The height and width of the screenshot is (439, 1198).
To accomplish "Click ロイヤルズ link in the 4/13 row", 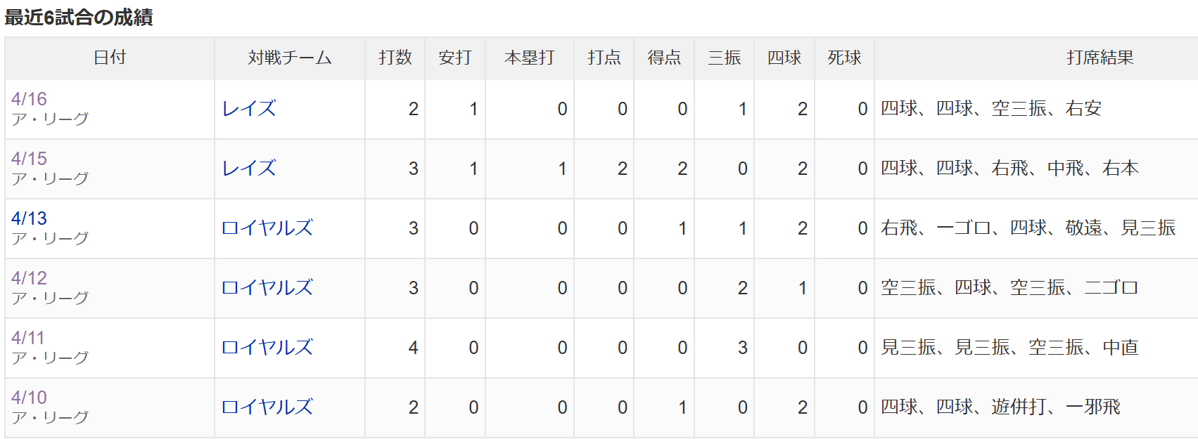I will (x=267, y=228).
